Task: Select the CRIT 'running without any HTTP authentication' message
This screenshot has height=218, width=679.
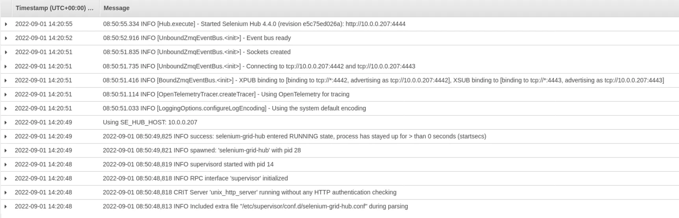Action: pyautogui.click(x=250, y=192)
